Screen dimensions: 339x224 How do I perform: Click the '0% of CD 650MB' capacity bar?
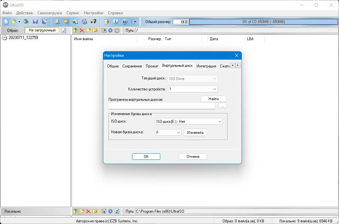click(264, 22)
